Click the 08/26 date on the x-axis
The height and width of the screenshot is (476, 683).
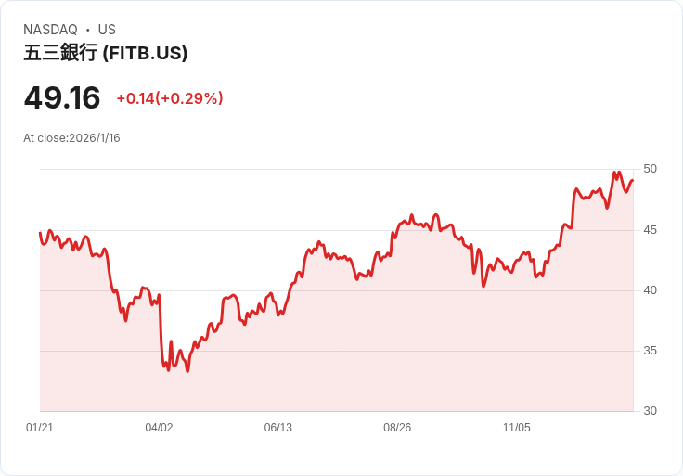pos(397,428)
